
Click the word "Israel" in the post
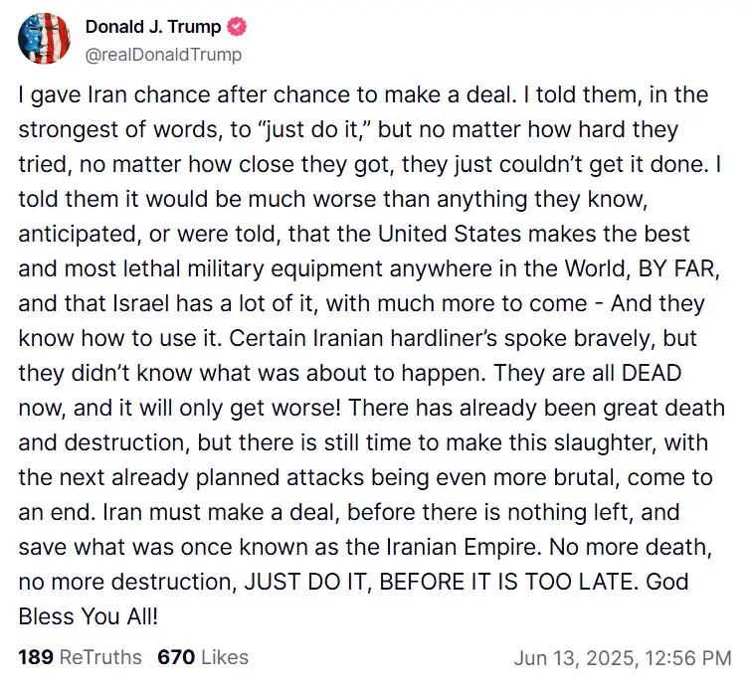(x=141, y=303)
